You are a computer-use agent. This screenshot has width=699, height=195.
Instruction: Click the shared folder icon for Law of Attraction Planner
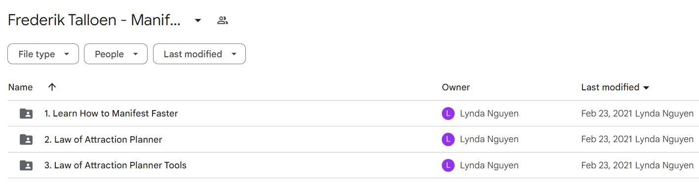point(26,139)
